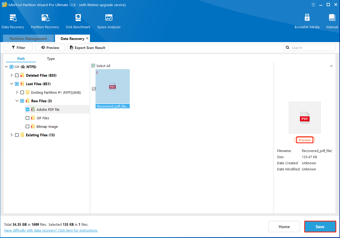Screen dimensions: 340x238
Task: Collapse the G: NTFS drive node
Action: point(6,67)
